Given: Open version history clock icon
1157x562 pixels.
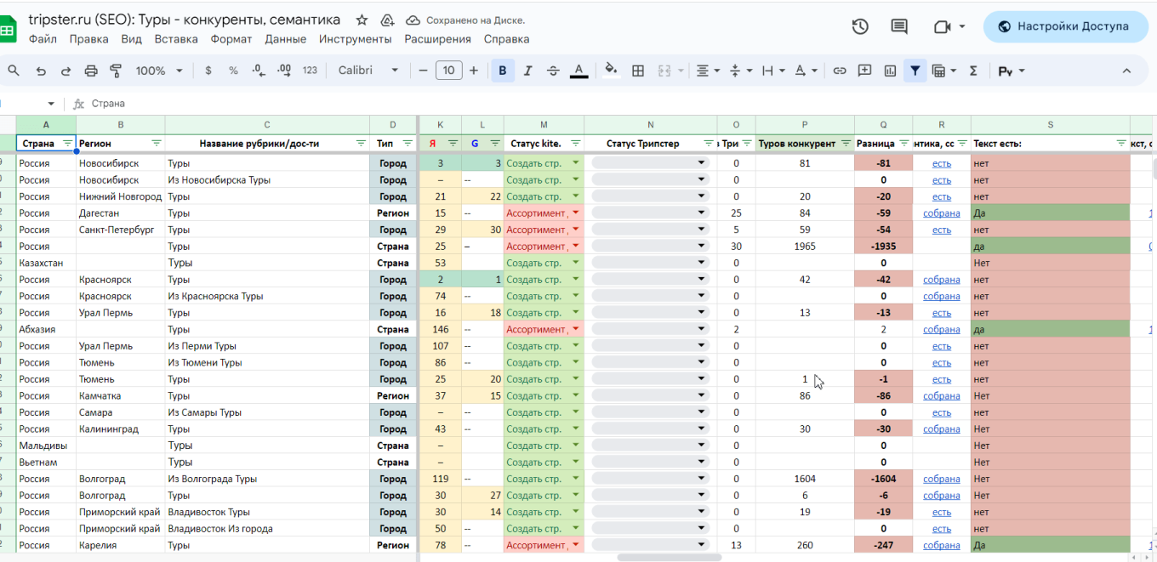Looking at the screenshot, I should coord(860,26).
